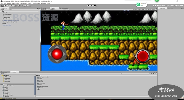Screen dimensions: 184x100
Task: Open the Texture folder in Assets list
Action: pos(40,88)
